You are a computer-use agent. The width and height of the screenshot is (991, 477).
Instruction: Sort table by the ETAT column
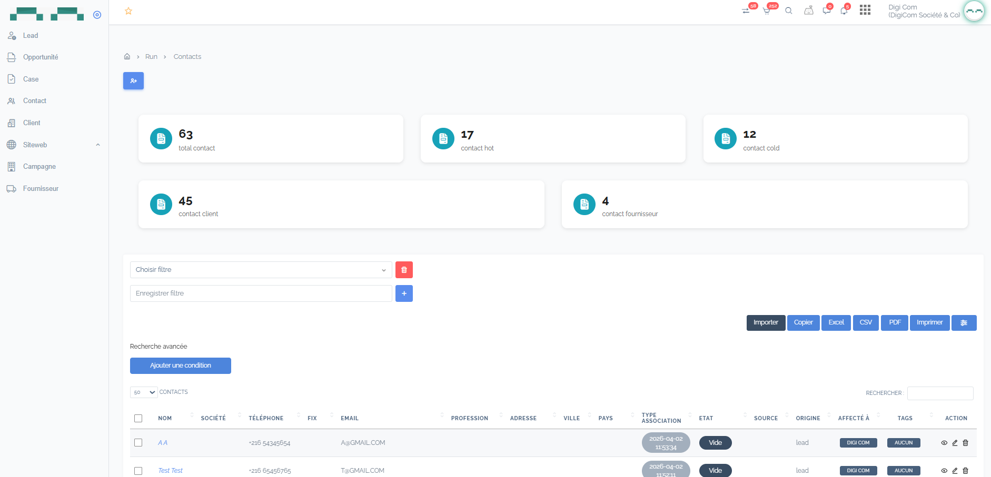click(706, 419)
